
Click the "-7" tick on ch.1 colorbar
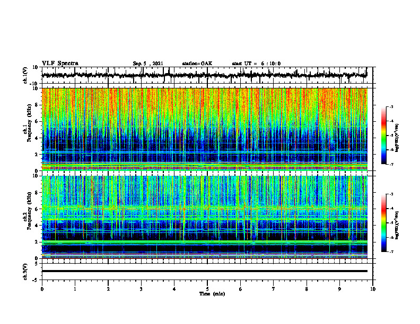(x=391, y=165)
